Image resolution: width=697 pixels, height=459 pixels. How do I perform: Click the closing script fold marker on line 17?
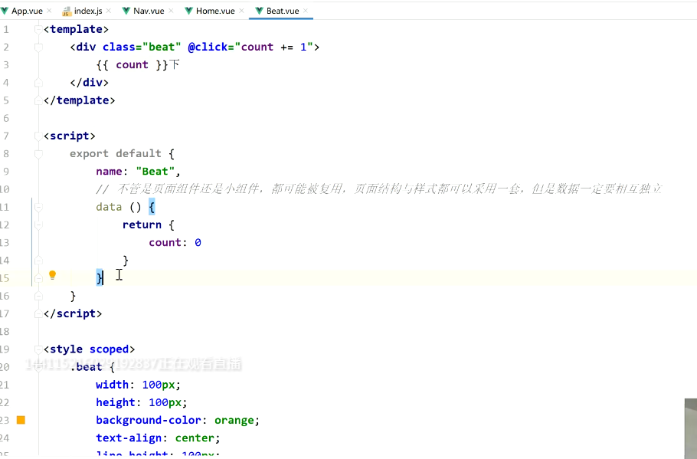tap(38, 314)
